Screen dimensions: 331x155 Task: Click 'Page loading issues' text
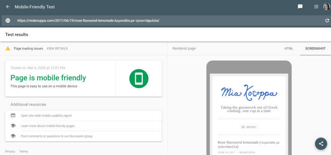(x=28, y=49)
